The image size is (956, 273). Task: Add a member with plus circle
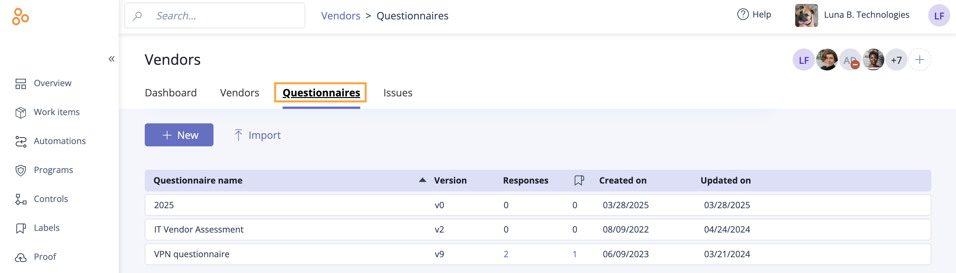(x=919, y=60)
